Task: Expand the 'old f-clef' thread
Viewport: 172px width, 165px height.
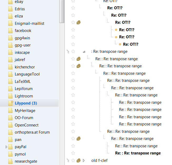Action: [84, 160]
